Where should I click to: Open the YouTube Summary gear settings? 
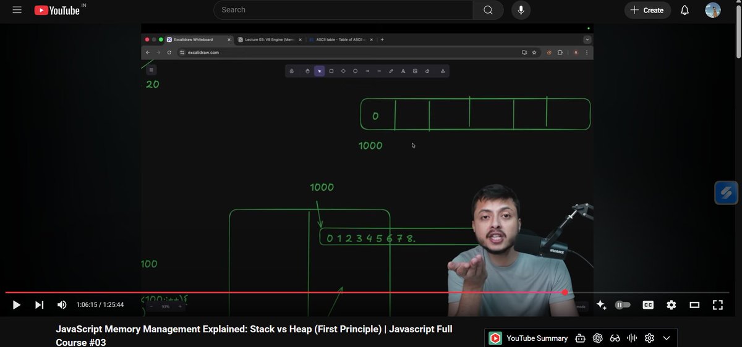tap(649, 338)
